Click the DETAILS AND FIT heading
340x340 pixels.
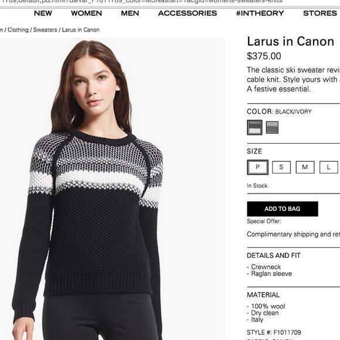[x=274, y=256]
